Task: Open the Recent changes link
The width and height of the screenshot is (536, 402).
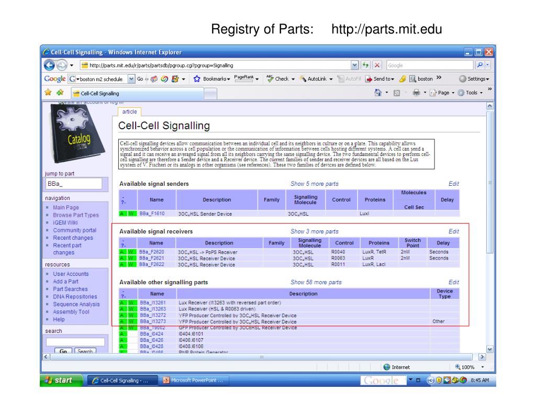Action: click(73, 238)
